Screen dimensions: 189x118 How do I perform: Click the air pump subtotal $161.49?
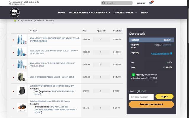click(116, 108)
